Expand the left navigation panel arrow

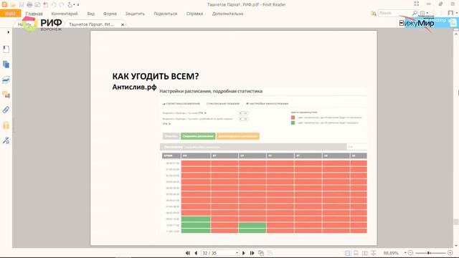[x=8, y=32]
